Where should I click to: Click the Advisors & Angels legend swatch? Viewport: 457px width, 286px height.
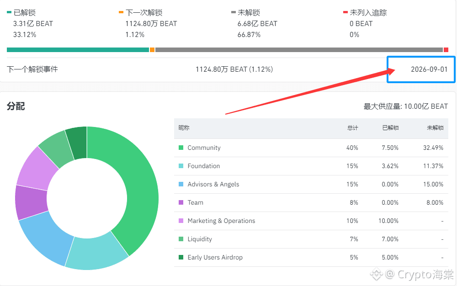[181, 185]
